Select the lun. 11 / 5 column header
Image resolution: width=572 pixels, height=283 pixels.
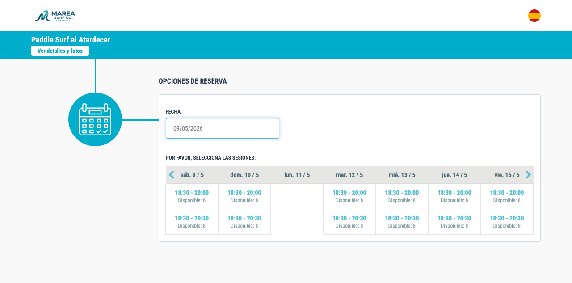(297, 175)
